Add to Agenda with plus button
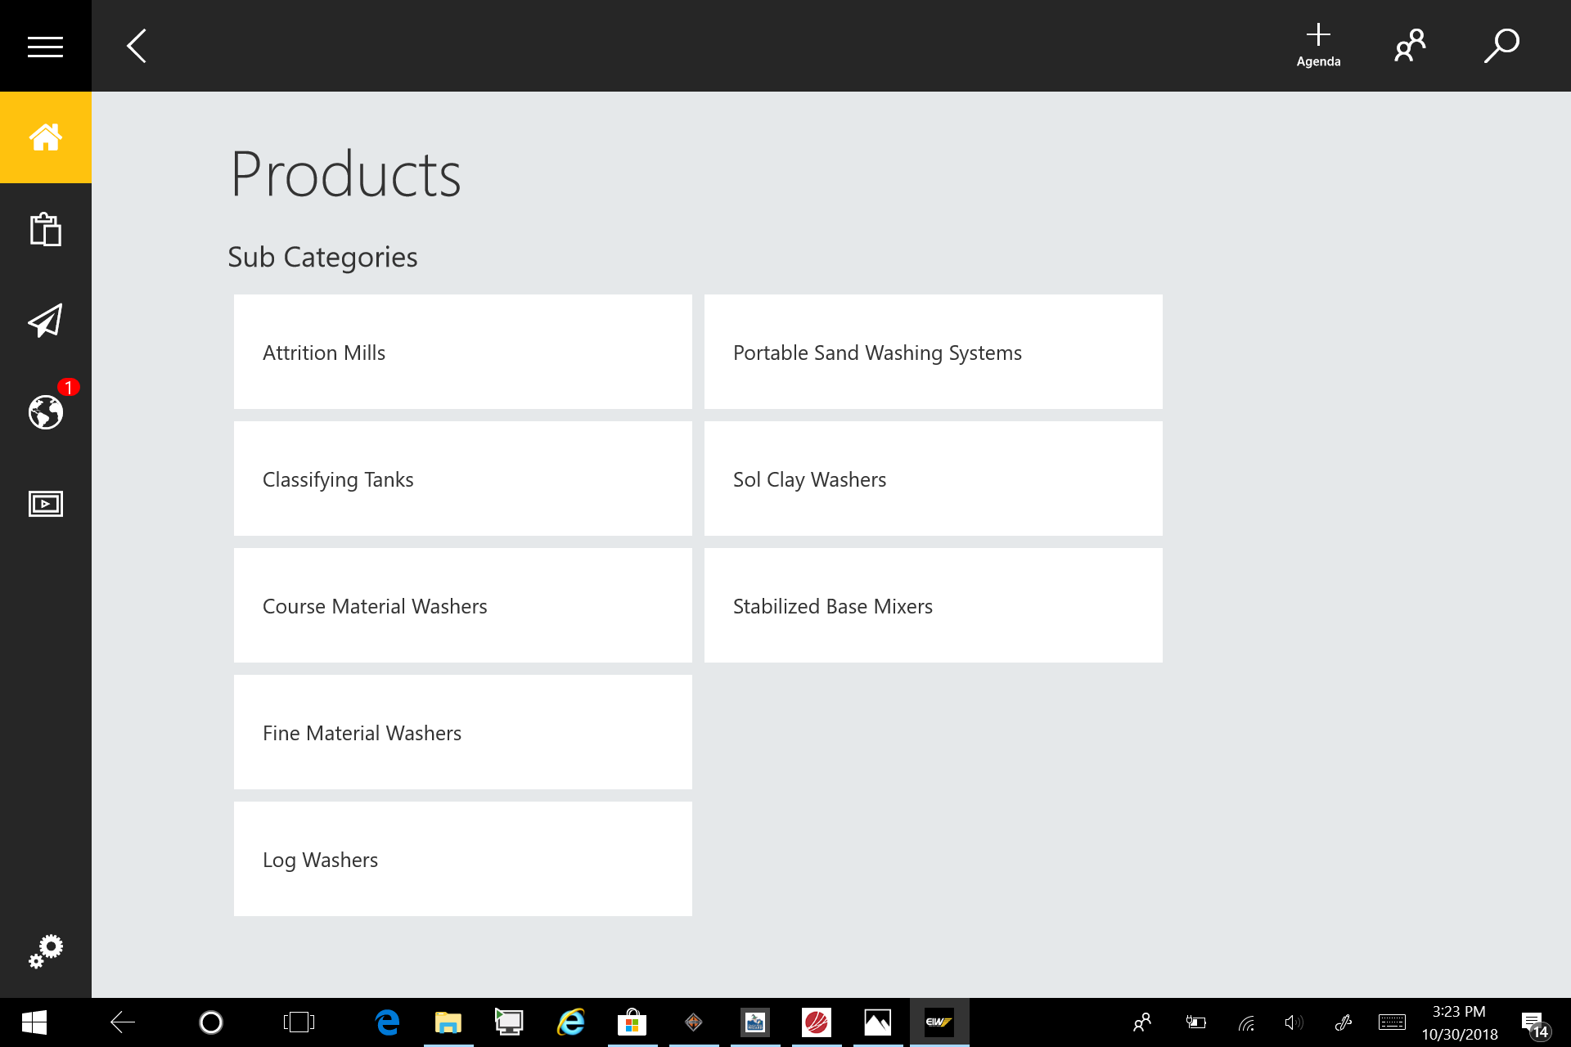The width and height of the screenshot is (1571, 1047). (x=1318, y=45)
